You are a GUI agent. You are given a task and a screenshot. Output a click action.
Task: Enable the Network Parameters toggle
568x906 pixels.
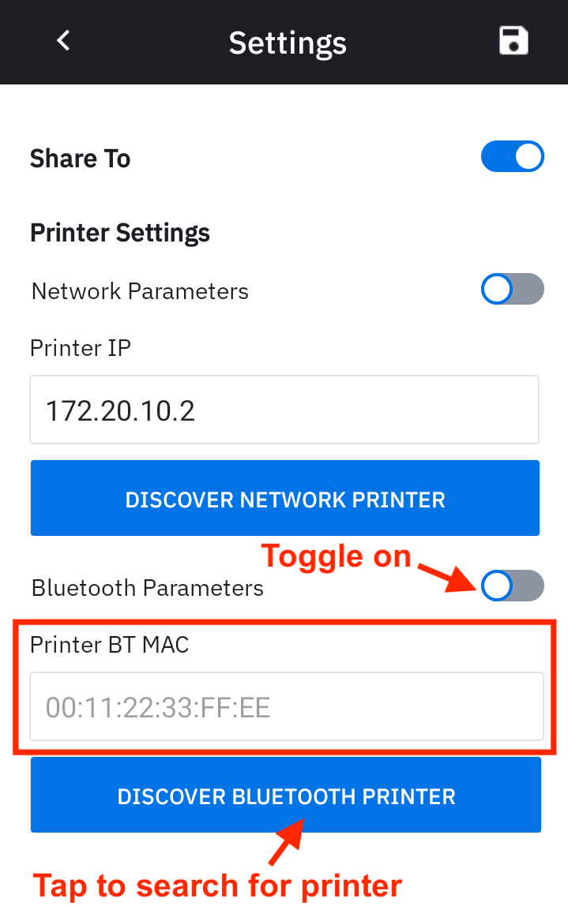tap(512, 290)
